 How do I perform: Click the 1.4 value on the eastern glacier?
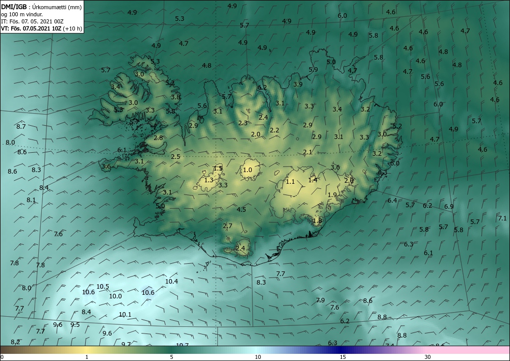(313, 180)
